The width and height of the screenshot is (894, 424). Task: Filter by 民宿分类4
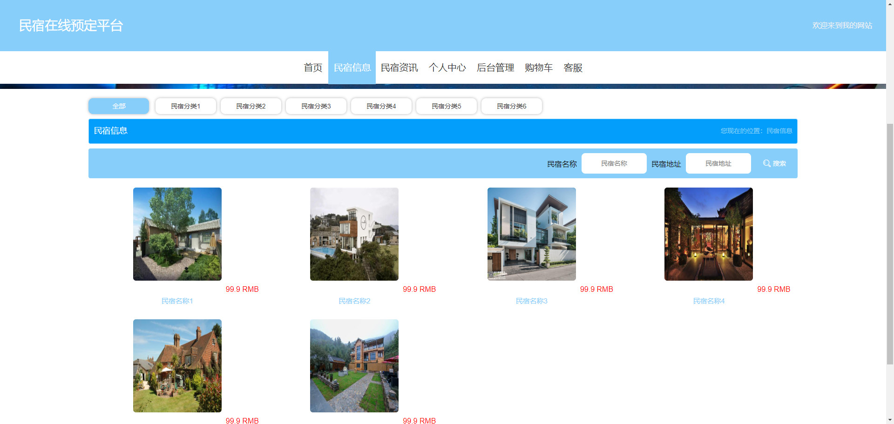point(381,106)
